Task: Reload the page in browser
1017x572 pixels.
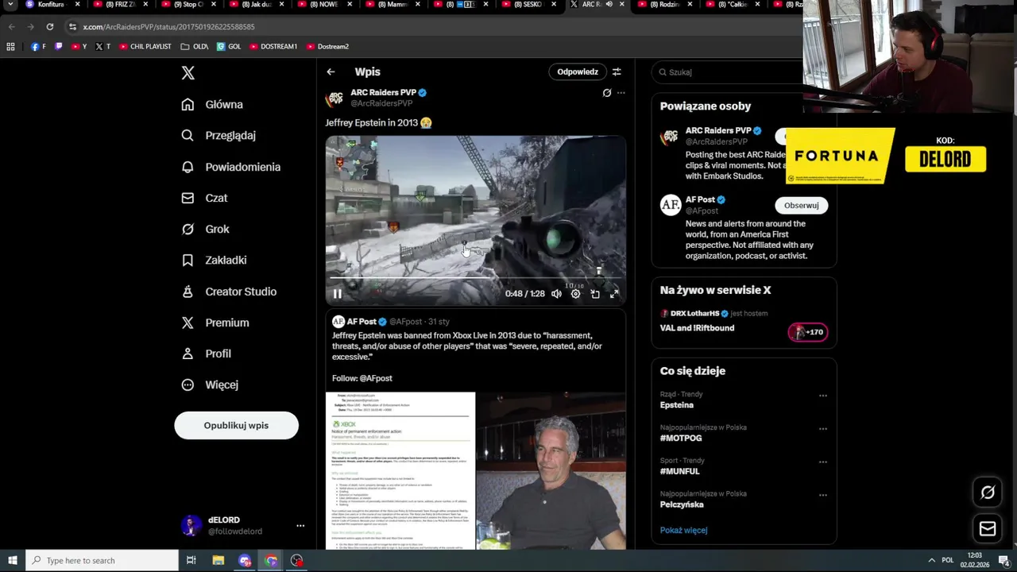Action: coord(49,27)
